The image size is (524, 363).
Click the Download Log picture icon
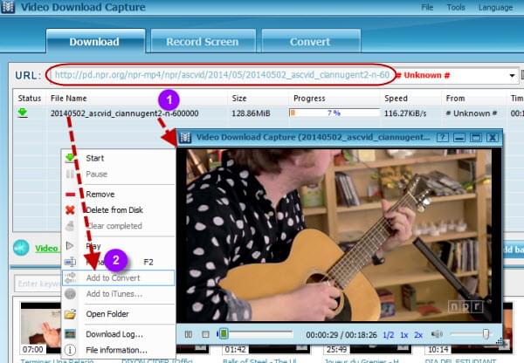70,334
